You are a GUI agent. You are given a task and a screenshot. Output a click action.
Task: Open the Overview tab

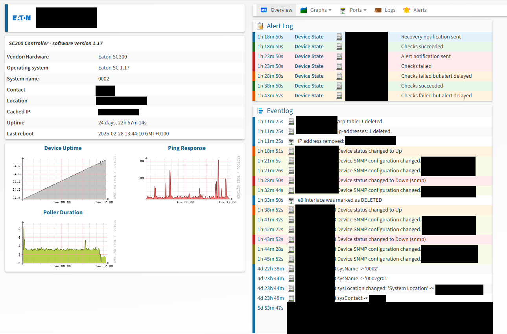(x=277, y=10)
